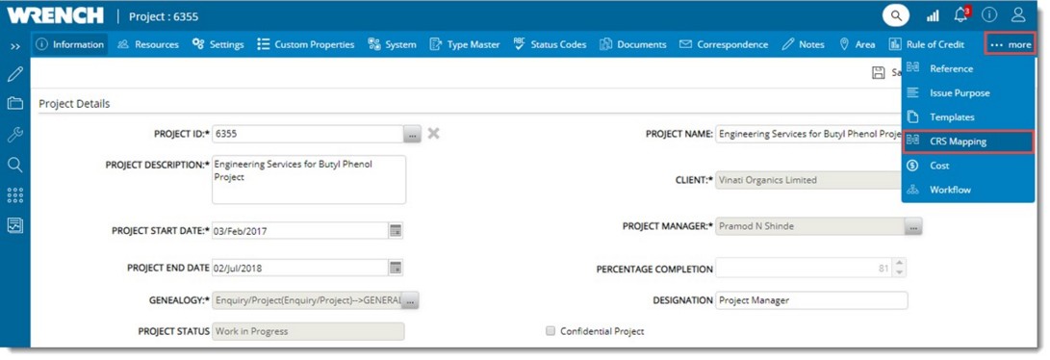Viewport: 1050px width, 360px height.
Task: Open the Type Master tab
Action: (464, 45)
